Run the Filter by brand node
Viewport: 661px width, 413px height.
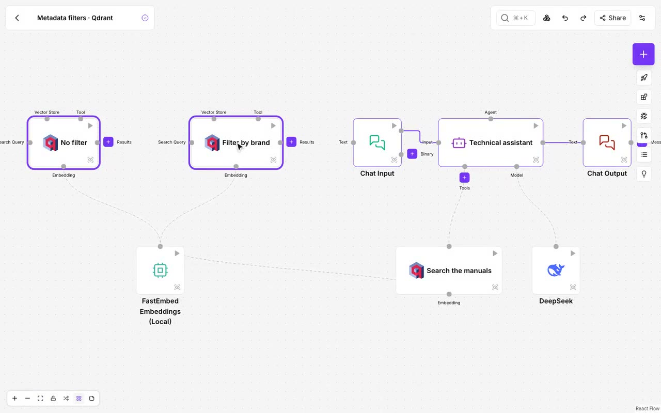[274, 125]
